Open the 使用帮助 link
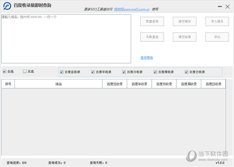Image resolution: width=234 pixels, height=167 pixels. pos(147,58)
